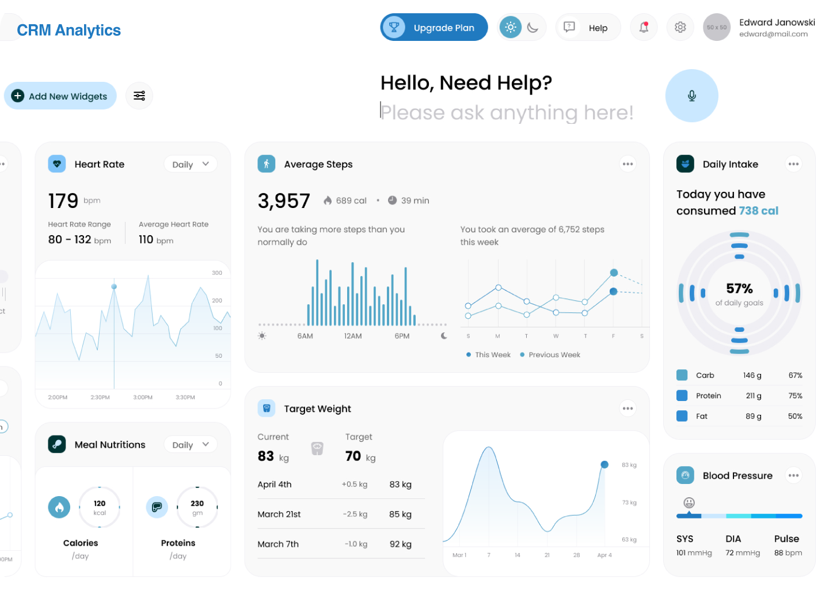Image resolution: width=829 pixels, height=590 pixels.
Task: Click the Heart Rate widget icon
Action: point(57,164)
